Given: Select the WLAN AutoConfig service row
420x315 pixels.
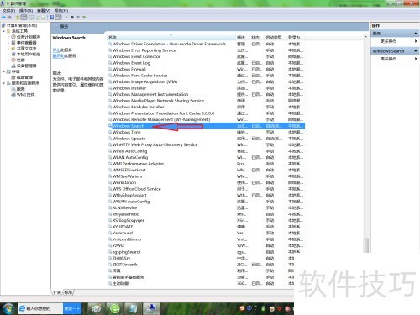Looking at the screenshot, I should [206, 157].
